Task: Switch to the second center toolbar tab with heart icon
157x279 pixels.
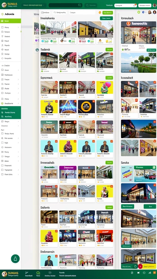Action: [x=60, y=13]
